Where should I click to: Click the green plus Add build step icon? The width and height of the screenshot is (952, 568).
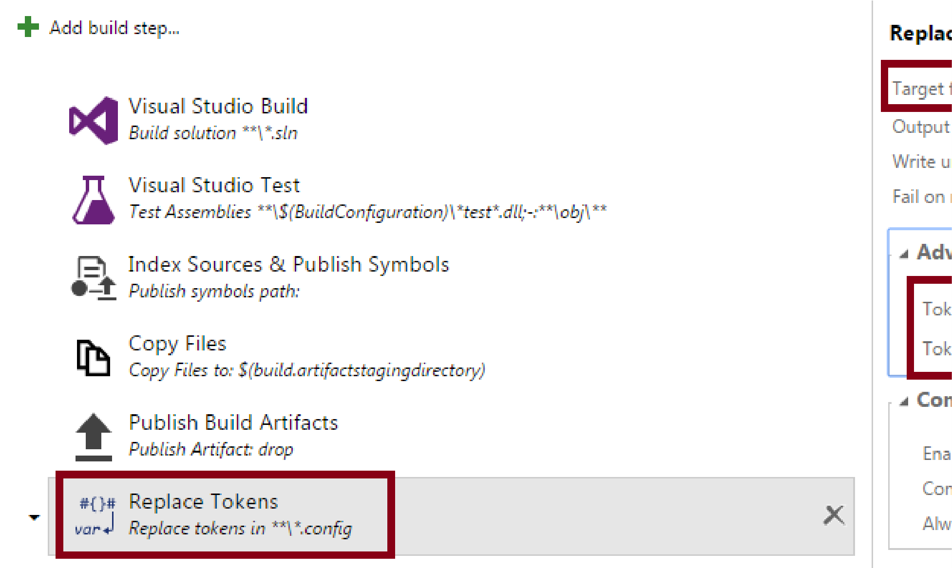(x=28, y=27)
